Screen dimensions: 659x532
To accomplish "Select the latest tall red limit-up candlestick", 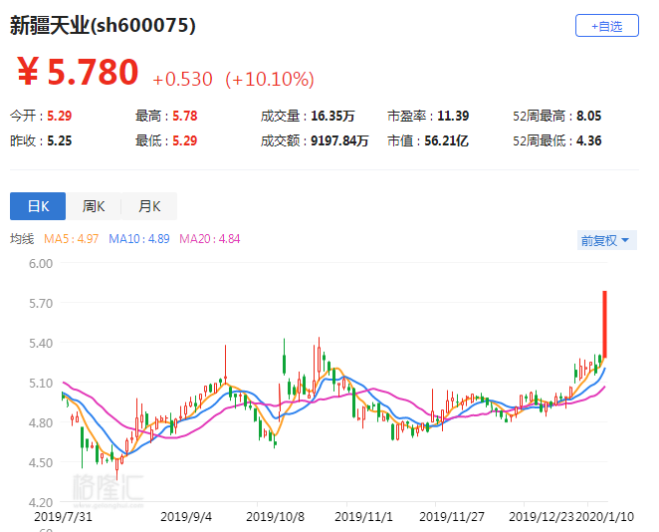I will click(605, 324).
